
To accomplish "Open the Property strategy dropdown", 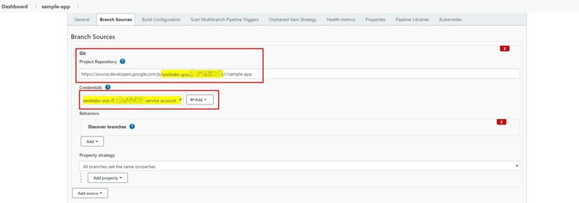I will click(x=300, y=166).
